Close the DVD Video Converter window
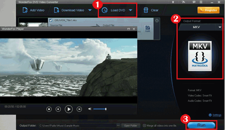Image resolution: width=225 pixels, height=130 pixels. 219,2
